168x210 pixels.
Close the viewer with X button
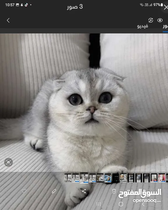tap(166, 7)
